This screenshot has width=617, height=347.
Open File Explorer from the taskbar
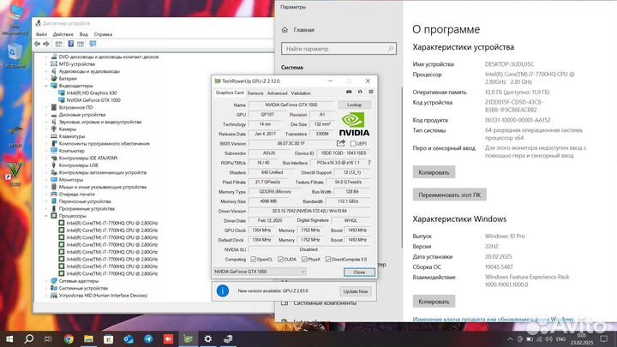click(88, 338)
